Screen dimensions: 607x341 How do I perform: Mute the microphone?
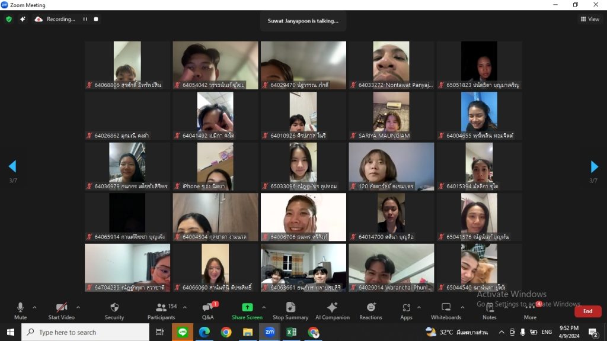21,311
